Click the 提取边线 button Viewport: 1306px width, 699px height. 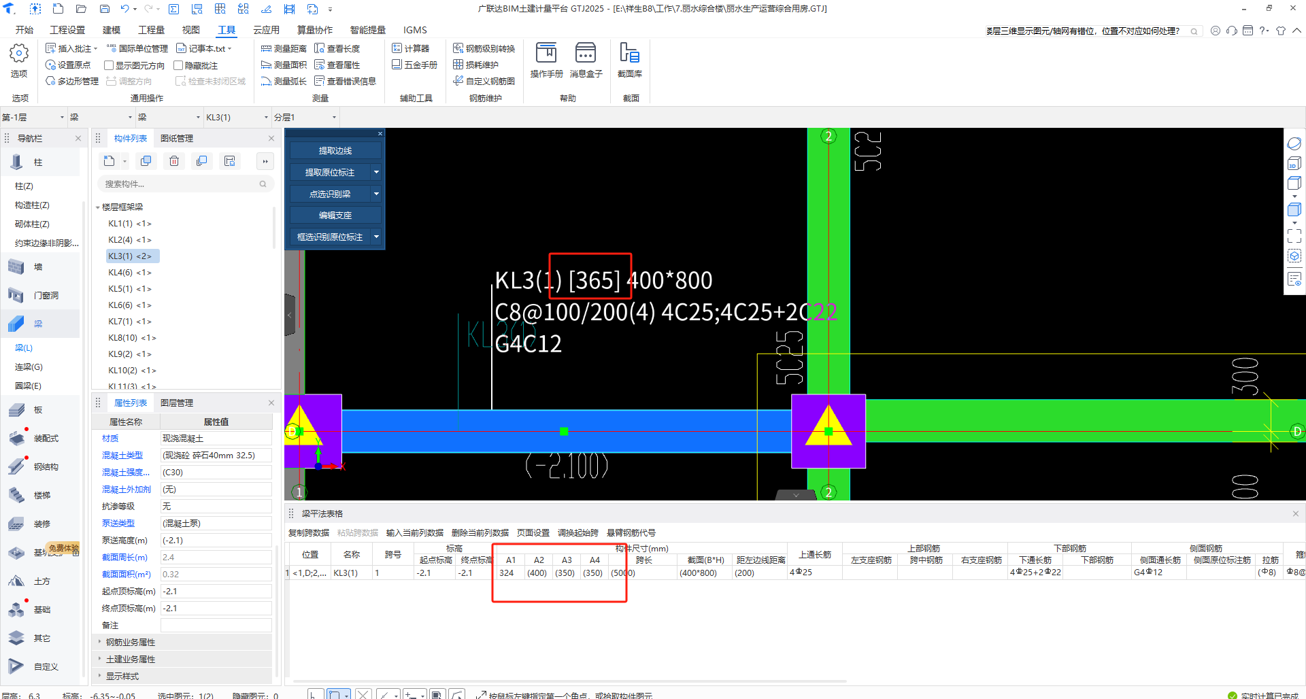click(x=335, y=150)
